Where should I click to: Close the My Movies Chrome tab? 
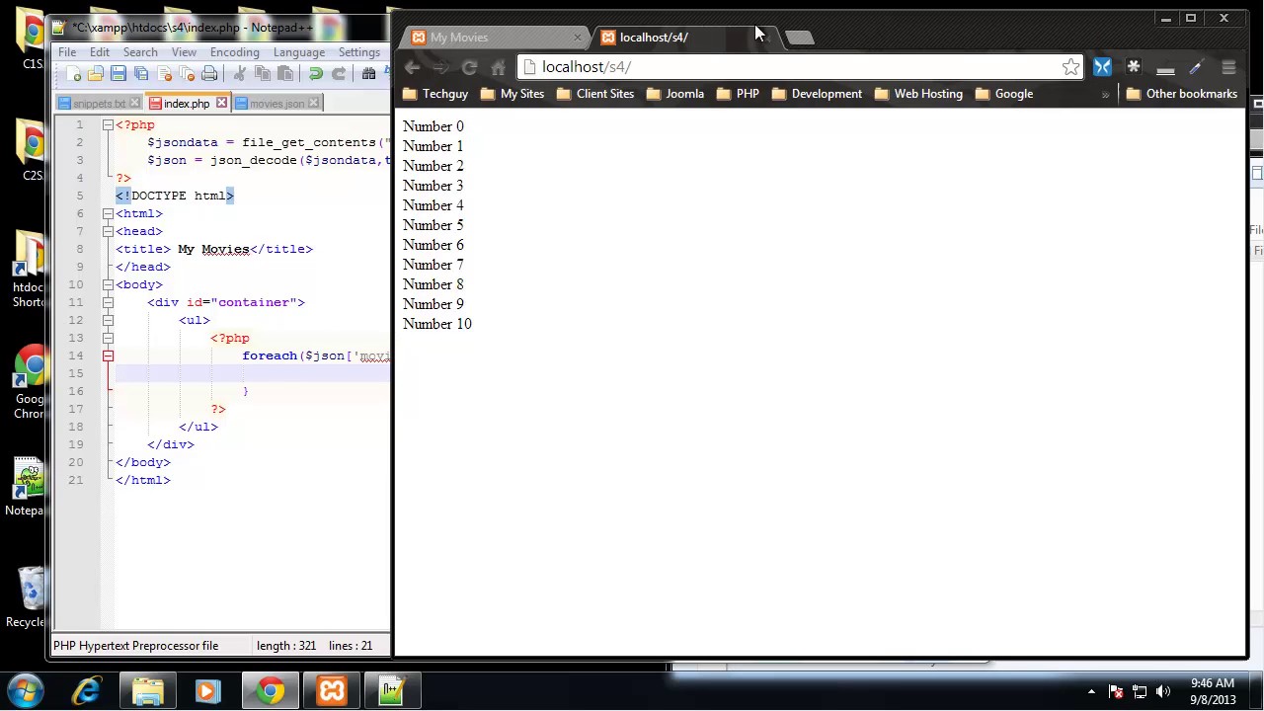578,38
